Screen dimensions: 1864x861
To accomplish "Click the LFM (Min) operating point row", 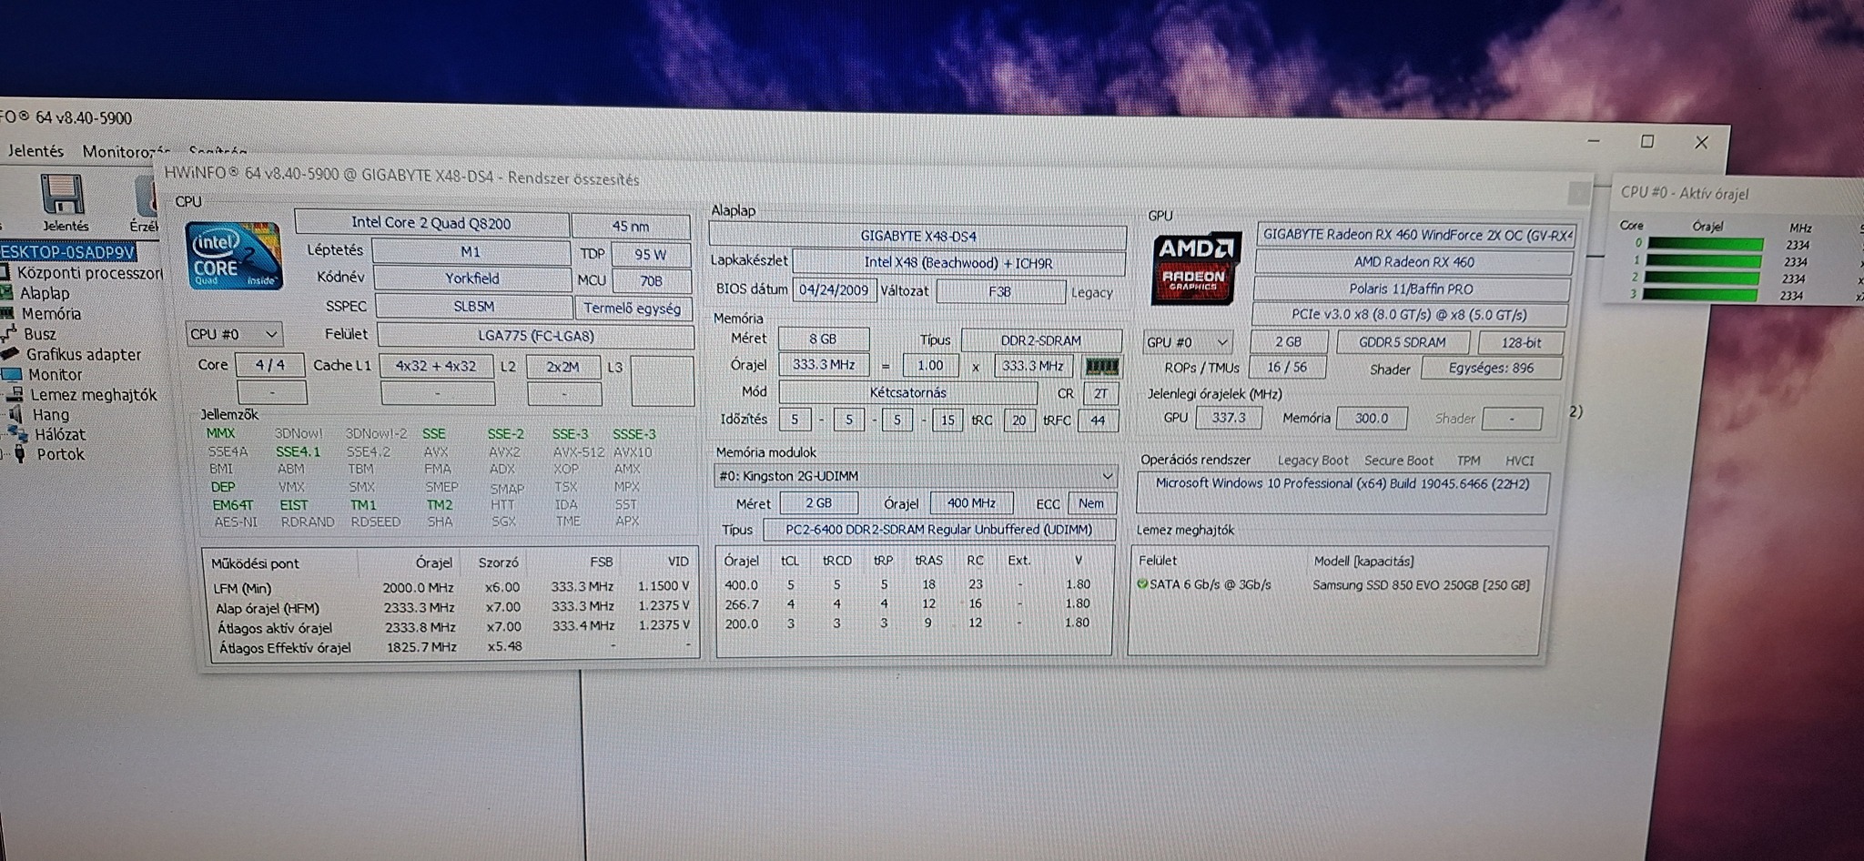I will tap(451, 587).
